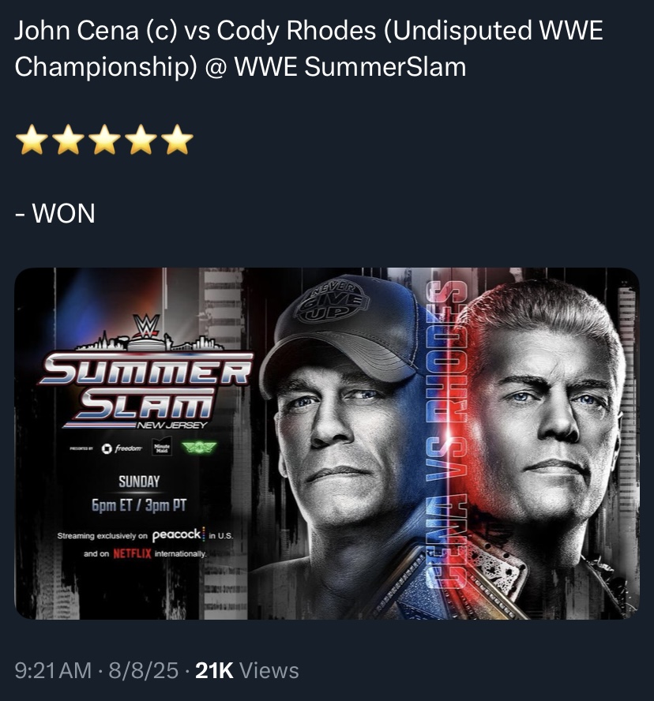
Task: Click the WWE logo above the SummerSlam title
Action: [x=147, y=326]
